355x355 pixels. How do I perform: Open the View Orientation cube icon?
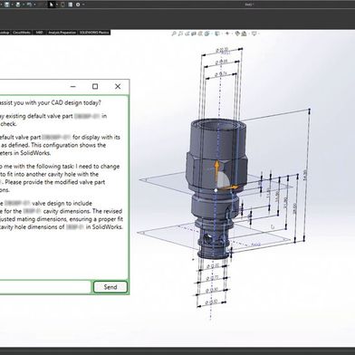click(207, 34)
